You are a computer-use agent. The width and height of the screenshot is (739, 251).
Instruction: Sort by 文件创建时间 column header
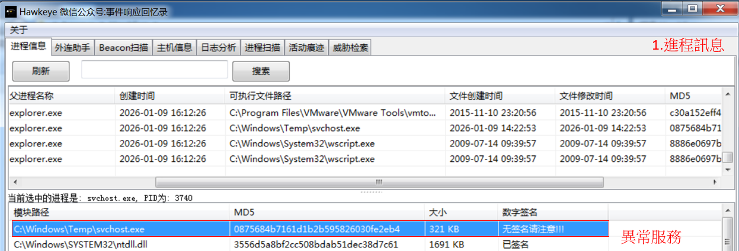(500, 96)
